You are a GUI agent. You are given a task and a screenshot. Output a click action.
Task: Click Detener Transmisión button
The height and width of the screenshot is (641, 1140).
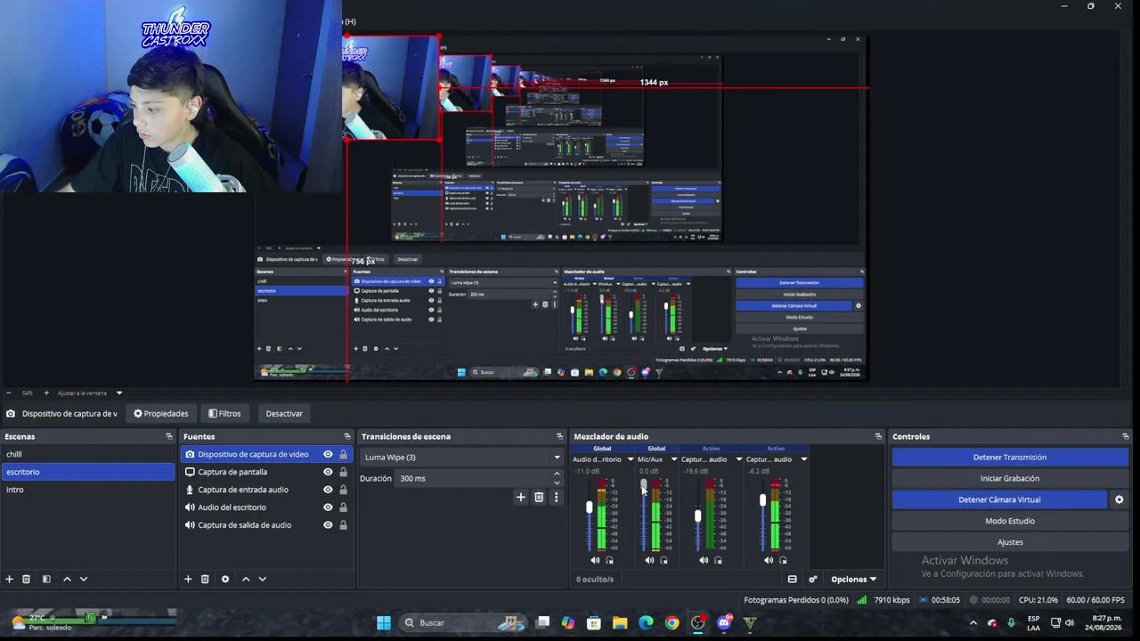pyautogui.click(x=1010, y=457)
